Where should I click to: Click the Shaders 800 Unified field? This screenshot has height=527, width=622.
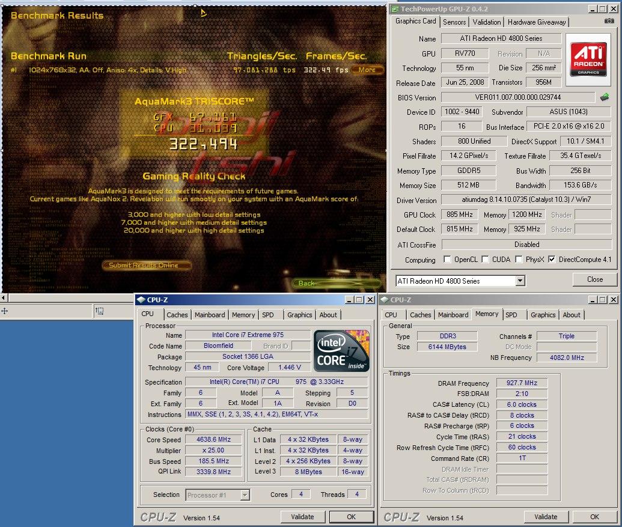tap(474, 141)
